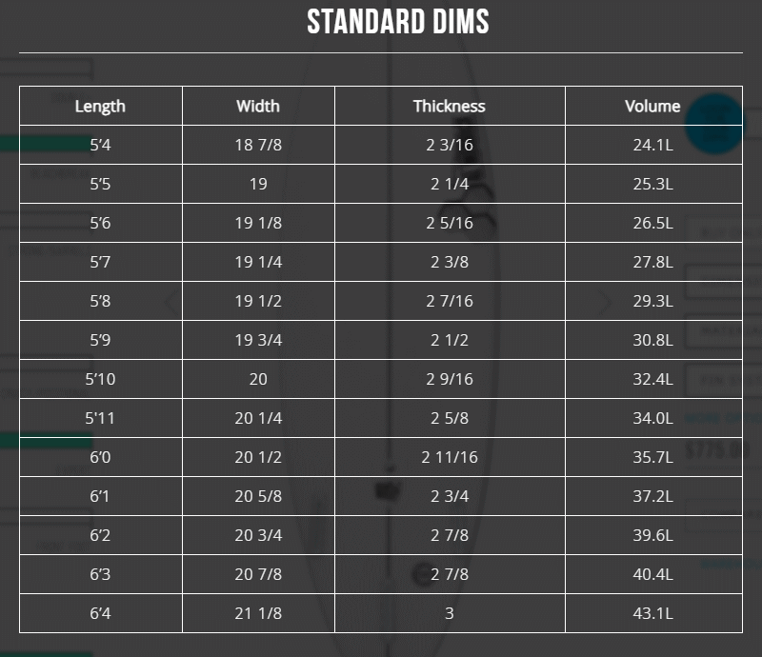Image resolution: width=762 pixels, height=657 pixels.
Task: Click the 43.1L volume cell
Action: (x=652, y=613)
